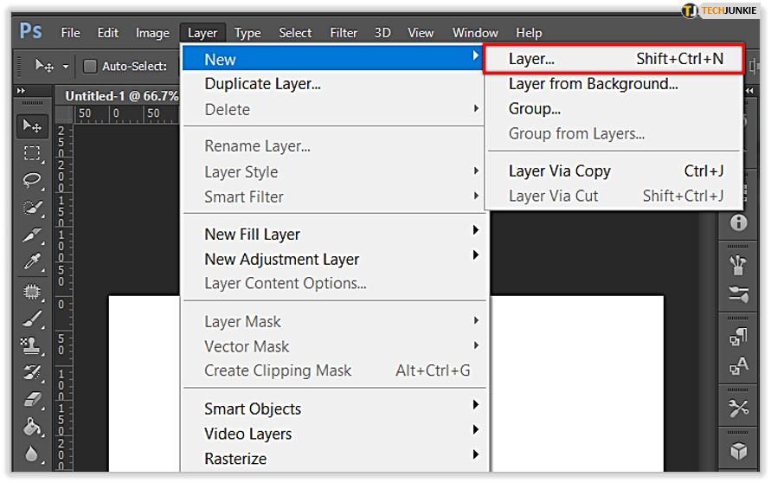This screenshot has width=771, height=483.
Task: Open the 3D panel cube icon
Action: pyautogui.click(x=737, y=450)
